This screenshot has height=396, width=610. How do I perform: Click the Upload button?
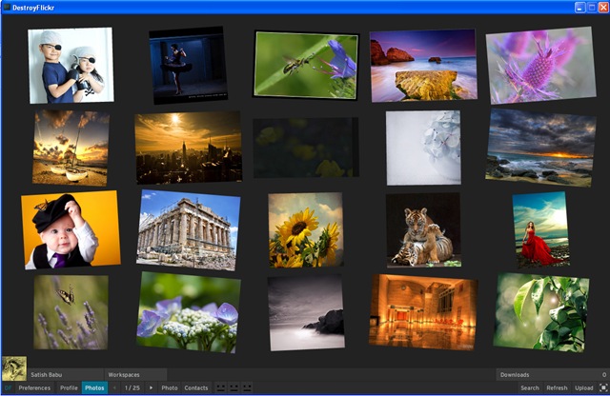click(583, 388)
